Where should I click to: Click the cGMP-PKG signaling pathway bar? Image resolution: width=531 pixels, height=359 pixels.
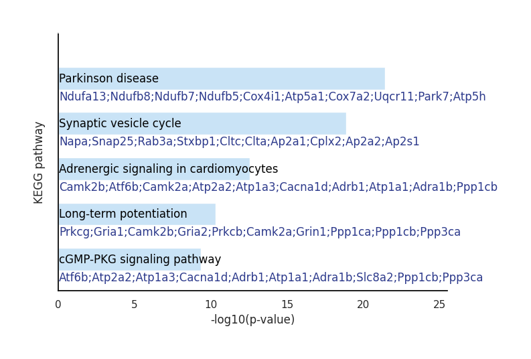pyautogui.click(x=130, y=259)
